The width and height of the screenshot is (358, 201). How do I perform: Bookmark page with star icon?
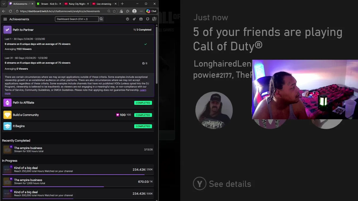[114, 11]
